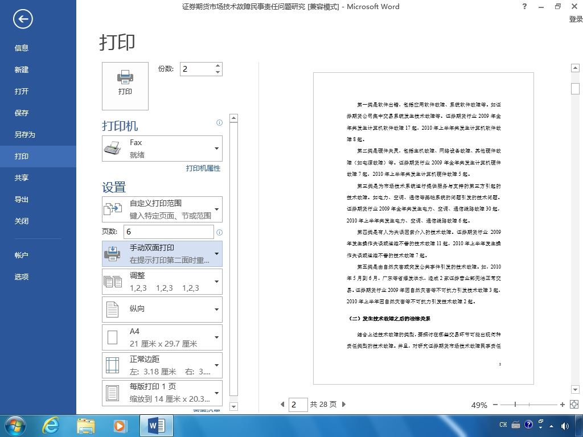Open the collated 1,2,3 dropdown
The width and height of the screenshot is (583, 437).
(x=162, y=282)
